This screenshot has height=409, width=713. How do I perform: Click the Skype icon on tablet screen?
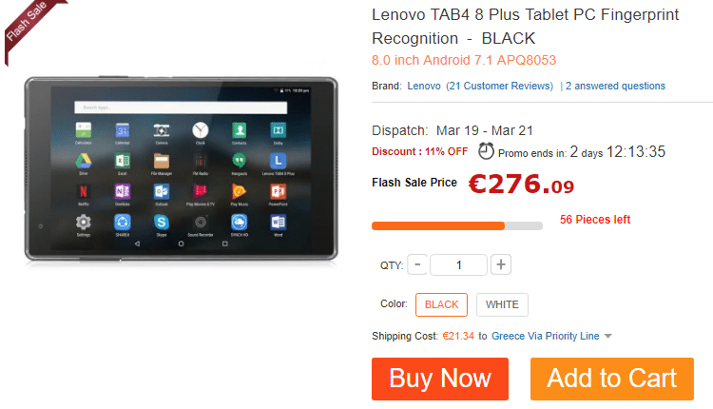point(162,222)
